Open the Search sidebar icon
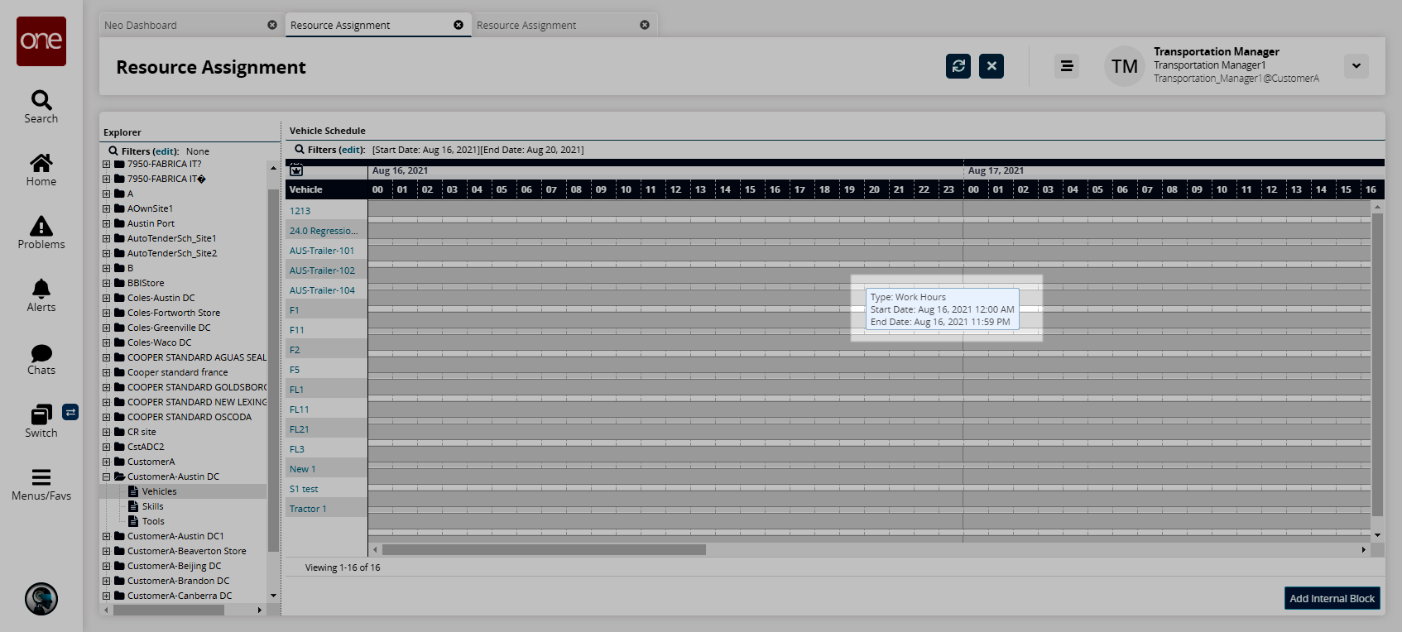The height and width of the screenshot is (632, 1402). (41, 101)
